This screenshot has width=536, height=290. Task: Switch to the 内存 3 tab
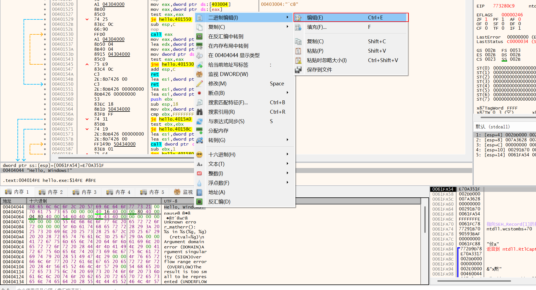(x=85, y=192)
